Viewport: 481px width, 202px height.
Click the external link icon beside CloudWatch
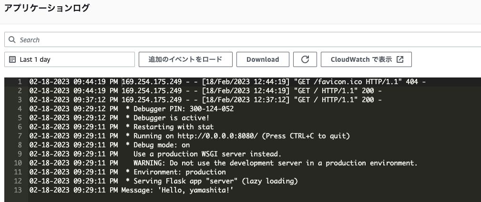tap(400, 59)
